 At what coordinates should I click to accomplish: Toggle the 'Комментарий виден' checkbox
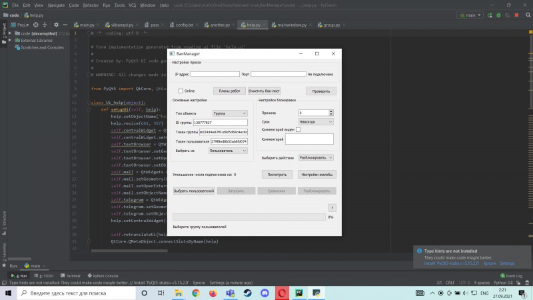coord(298,129)
